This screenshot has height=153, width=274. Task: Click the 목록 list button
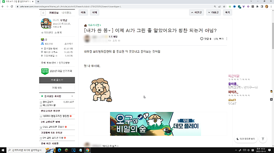tap(227, 12)
